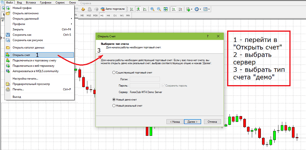Open the Файл menu
Viewport: 306px width, 150px height.
[9, 3]
